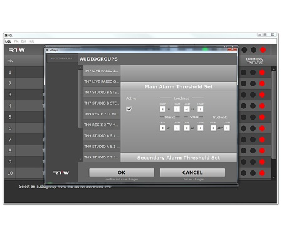The image size is (282, 238).
Task: Open the LQL menu
Action: click(8, 41)
